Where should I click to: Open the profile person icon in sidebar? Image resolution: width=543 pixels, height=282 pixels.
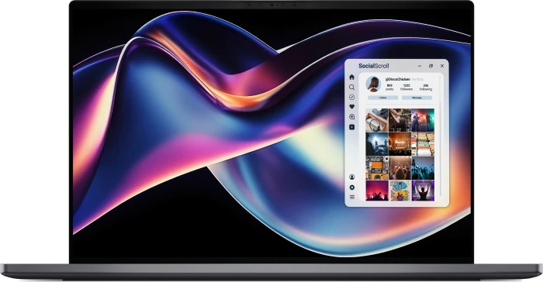(x=352, y=177)
